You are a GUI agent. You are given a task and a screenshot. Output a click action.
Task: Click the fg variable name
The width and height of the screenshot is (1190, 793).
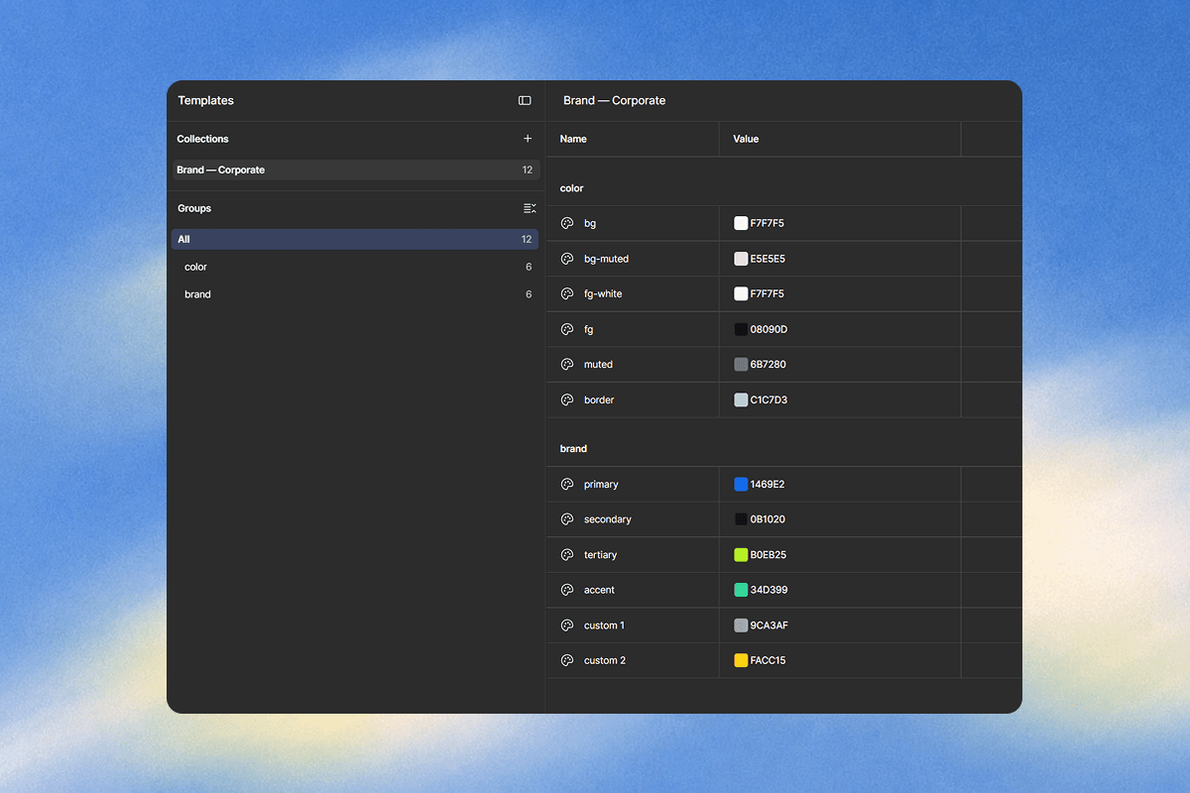[x=589, y=329]
